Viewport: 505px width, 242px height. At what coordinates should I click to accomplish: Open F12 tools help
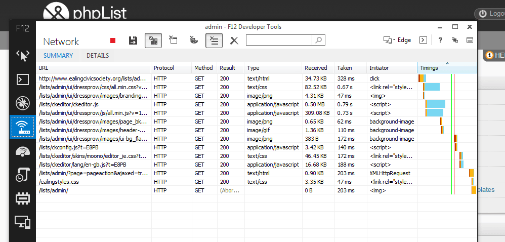pos(440,40)
